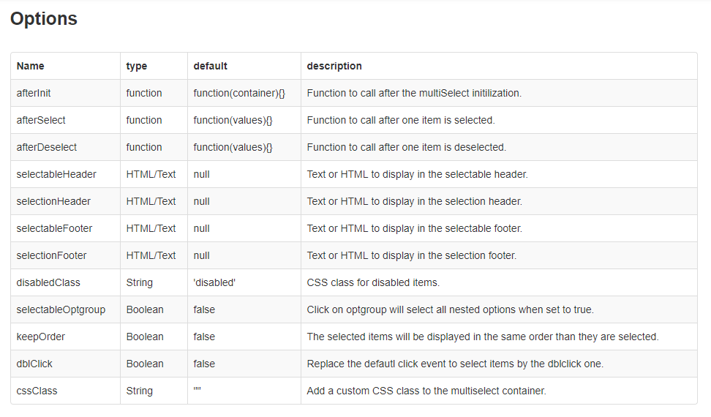Click the keepOrder option name

(x=41, y=337)
